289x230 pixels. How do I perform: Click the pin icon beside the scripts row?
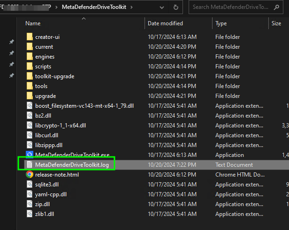[12, 64]
